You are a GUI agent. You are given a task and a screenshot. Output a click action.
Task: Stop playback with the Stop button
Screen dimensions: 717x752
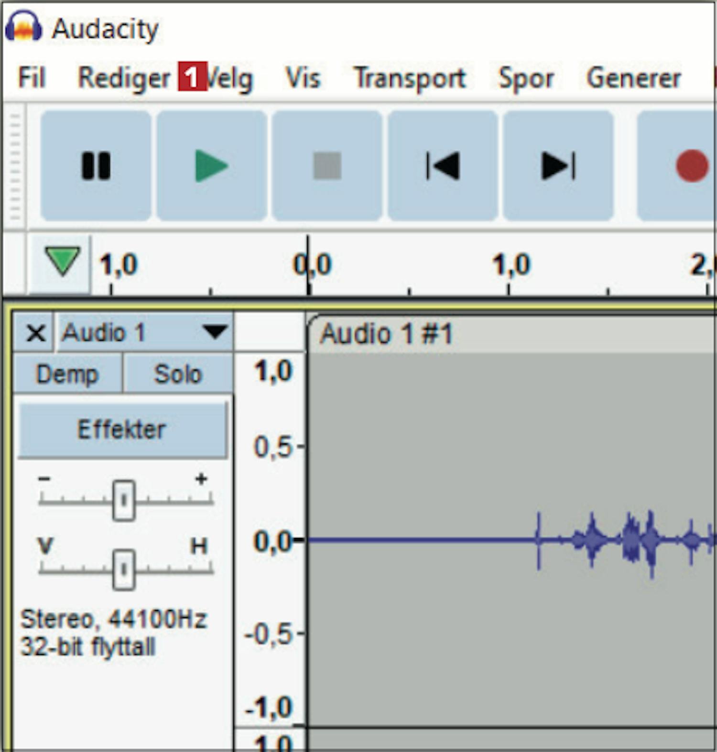tap(327, 166)
